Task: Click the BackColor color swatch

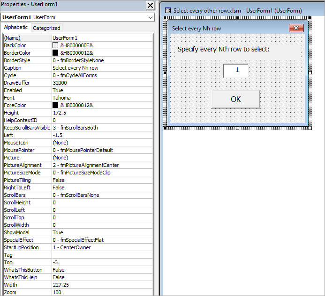Action: (x=55, y=45)
